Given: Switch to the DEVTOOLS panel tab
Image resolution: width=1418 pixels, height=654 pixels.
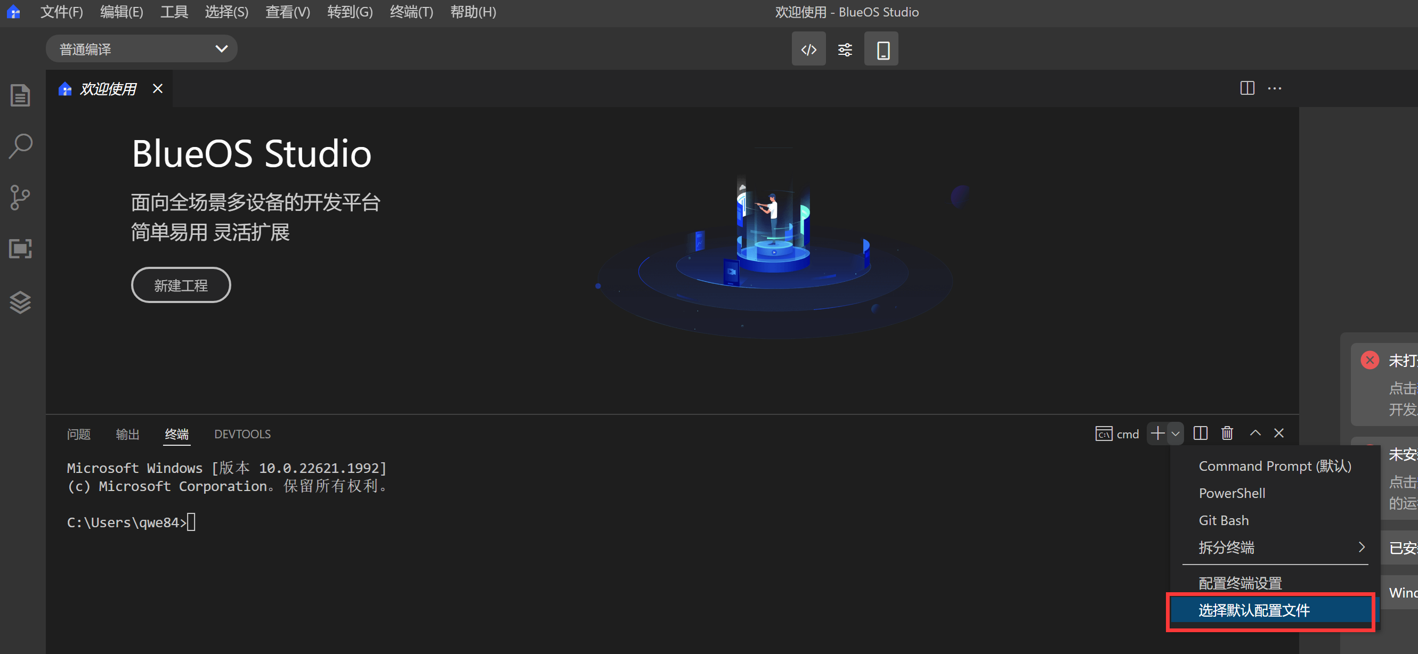Looking at the screenshot, I should click(242, 434).
